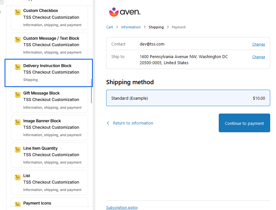
Task: Click the Gift Message Block icon
Action: click(18, 95)
